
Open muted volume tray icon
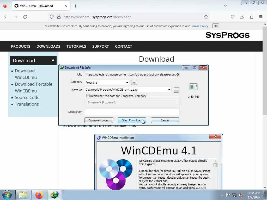pyautogui.click(x=241, y=195)
